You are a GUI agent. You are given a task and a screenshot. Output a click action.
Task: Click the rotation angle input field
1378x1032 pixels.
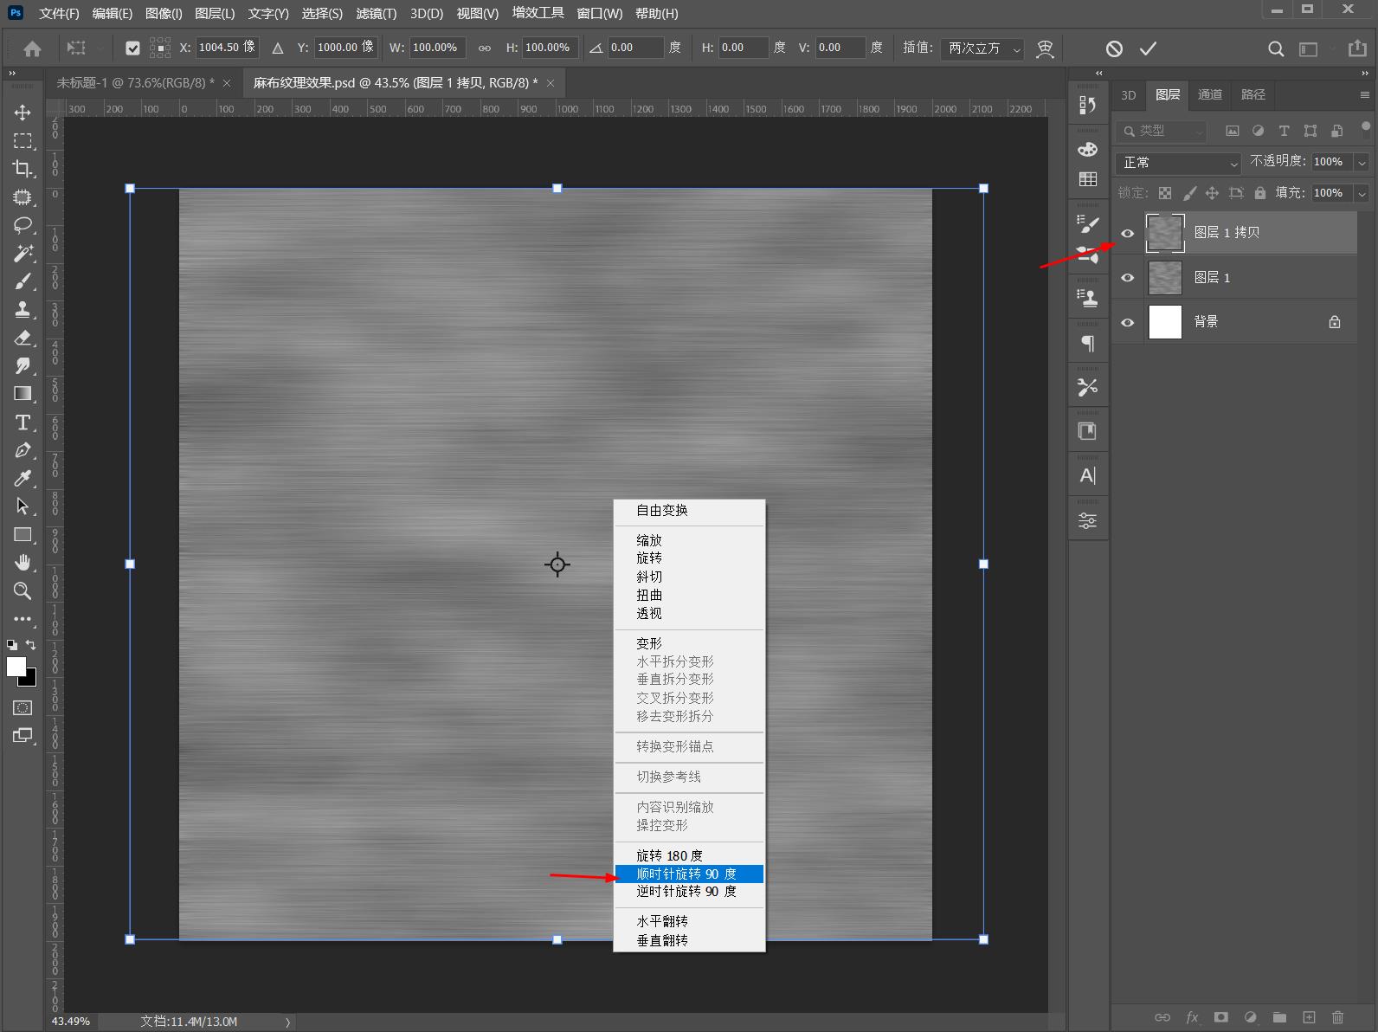(x=635, y=48)
